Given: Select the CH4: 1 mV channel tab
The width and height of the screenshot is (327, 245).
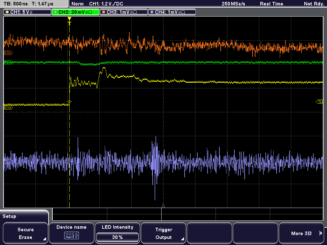Looking at the screenshot, I should pyautogui.click(x=172, y=12).
